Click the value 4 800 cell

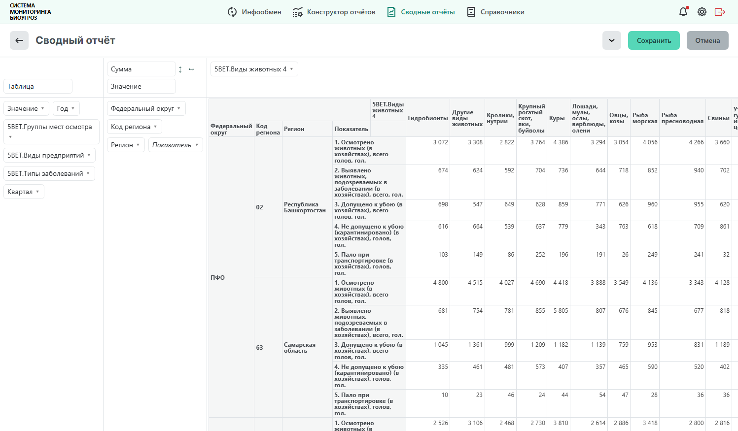(428, 291)
